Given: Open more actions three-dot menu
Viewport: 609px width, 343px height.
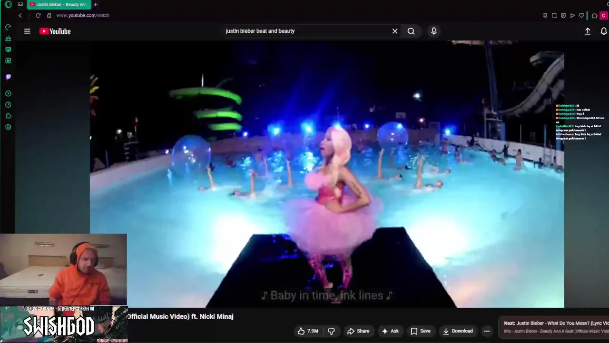Looking at the screenshot, I should click(x=487, y=331).
